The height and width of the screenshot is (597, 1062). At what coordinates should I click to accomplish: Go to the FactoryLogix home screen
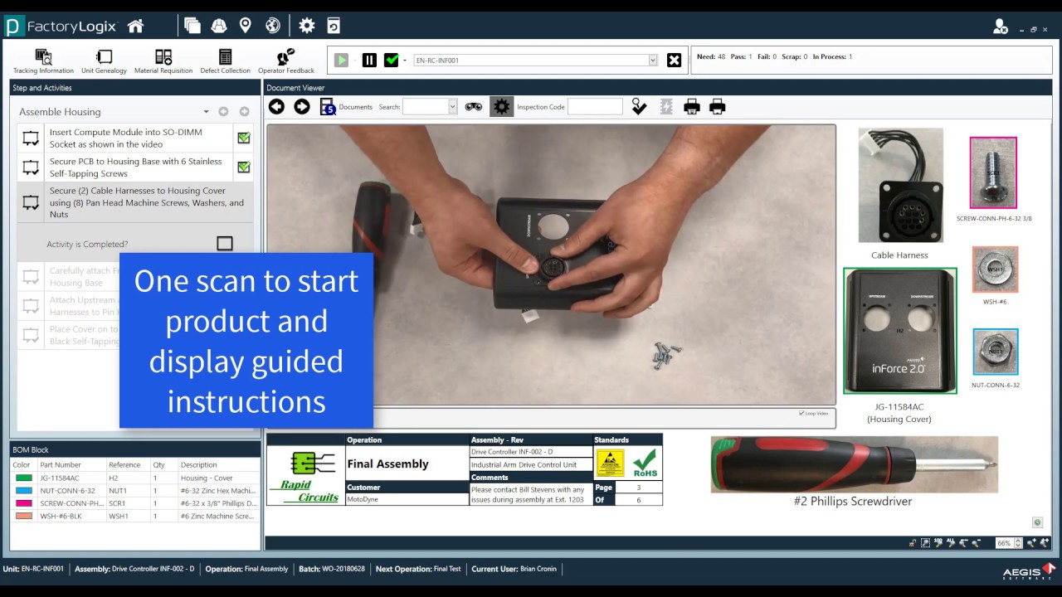135,26
